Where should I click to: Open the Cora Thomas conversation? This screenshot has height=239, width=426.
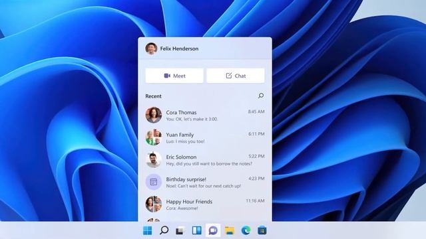click(205, 115)
